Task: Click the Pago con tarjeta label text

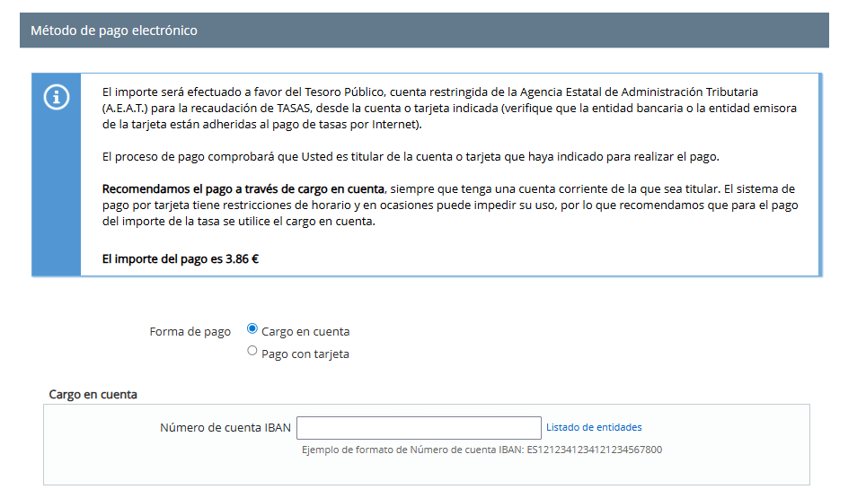Action: point(305,354)
